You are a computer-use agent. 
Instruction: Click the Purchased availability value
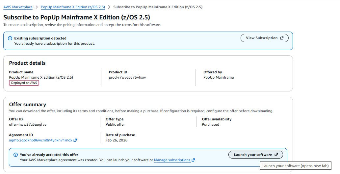(210, 124)
